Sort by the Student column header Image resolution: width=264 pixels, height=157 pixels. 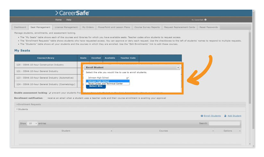click(66, 131)
